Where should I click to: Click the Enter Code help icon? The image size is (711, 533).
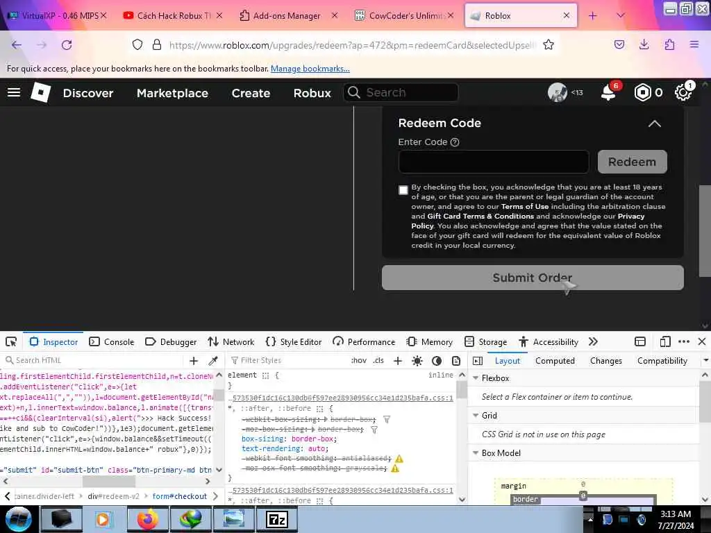point(455,142)
